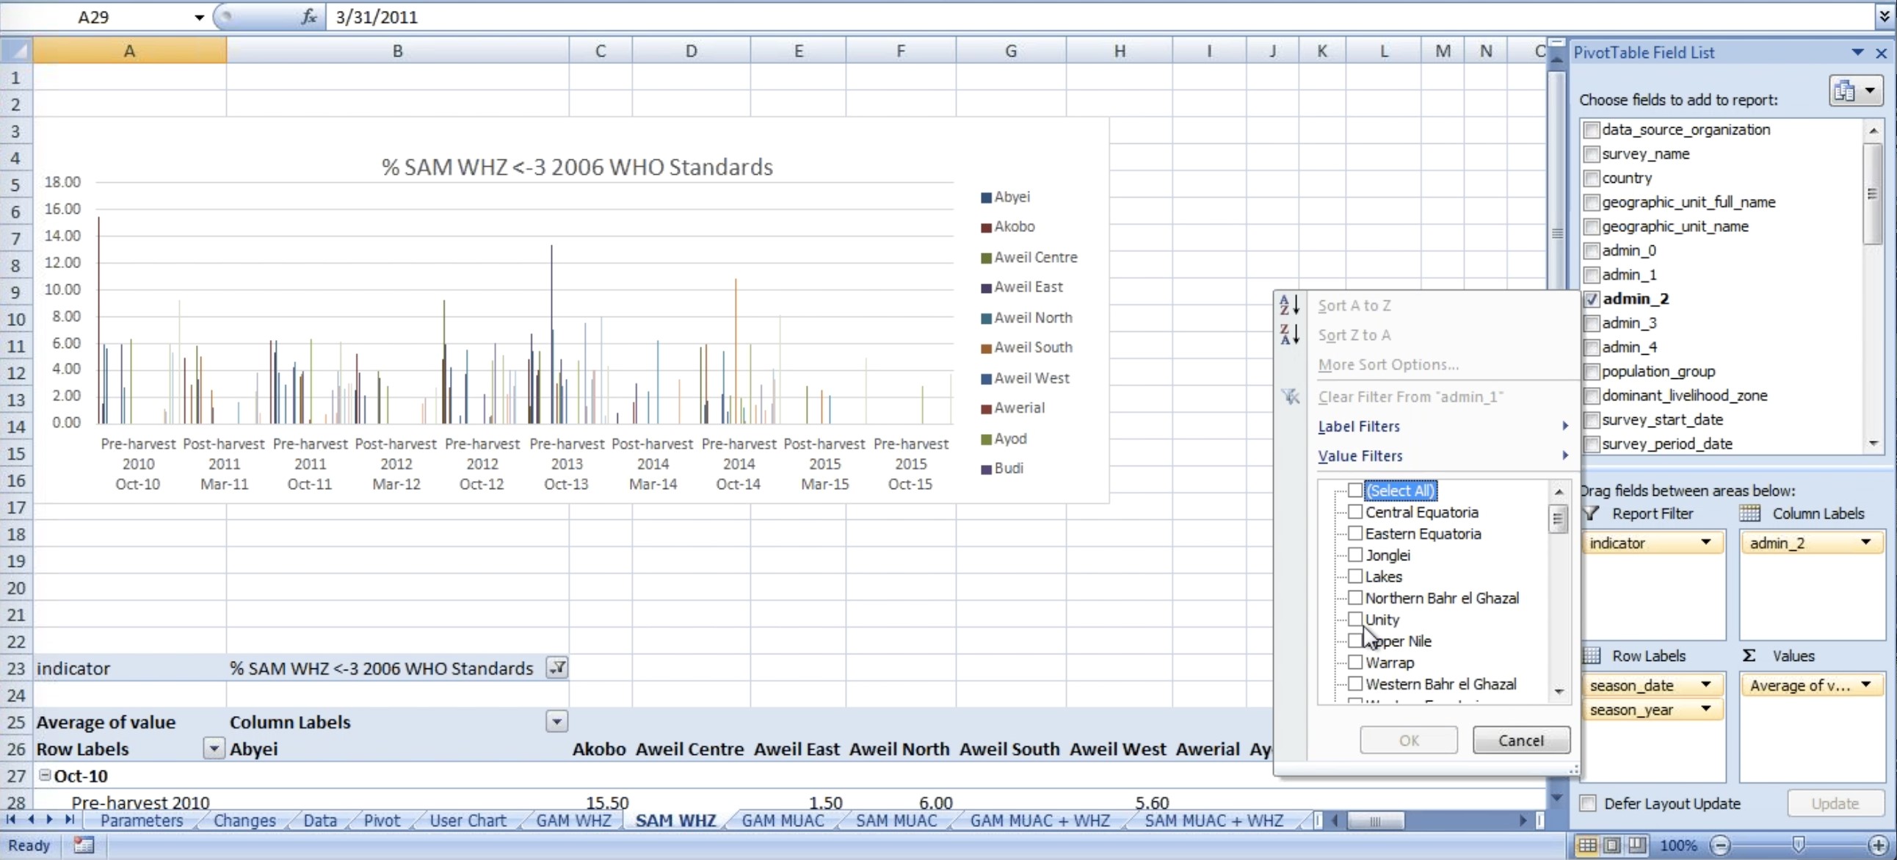Click the zoom out minus button

tap(1719, 845)
